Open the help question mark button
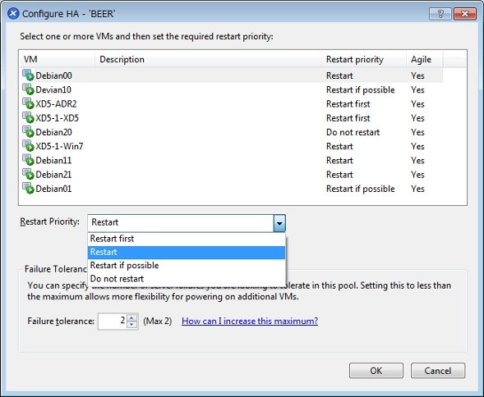 click(x=440, y=14)
